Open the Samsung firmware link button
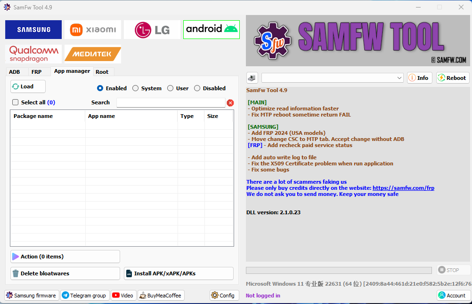 point(32,295)
